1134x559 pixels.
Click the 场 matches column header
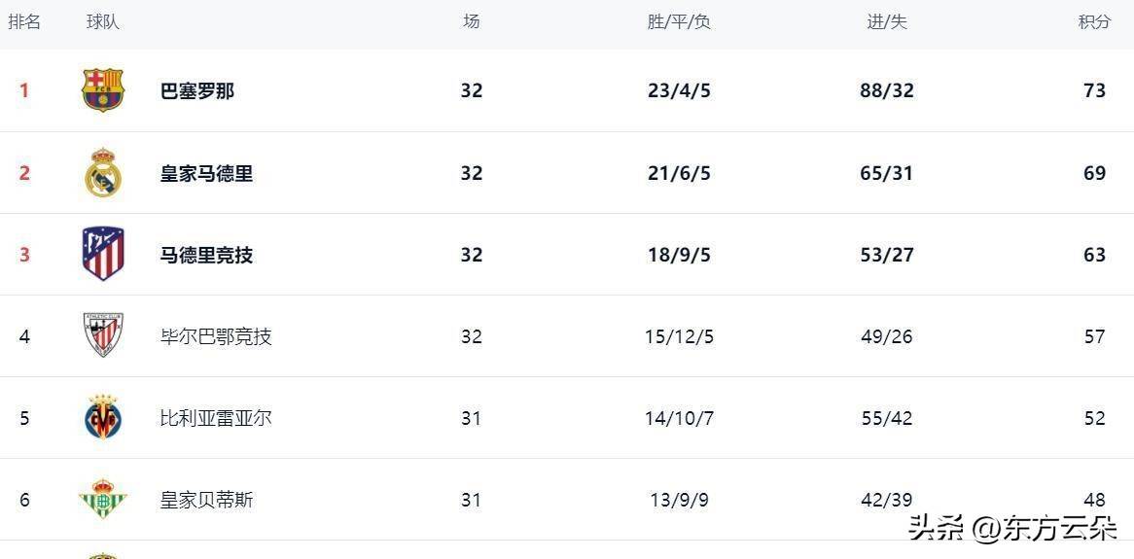pos(472,21)
